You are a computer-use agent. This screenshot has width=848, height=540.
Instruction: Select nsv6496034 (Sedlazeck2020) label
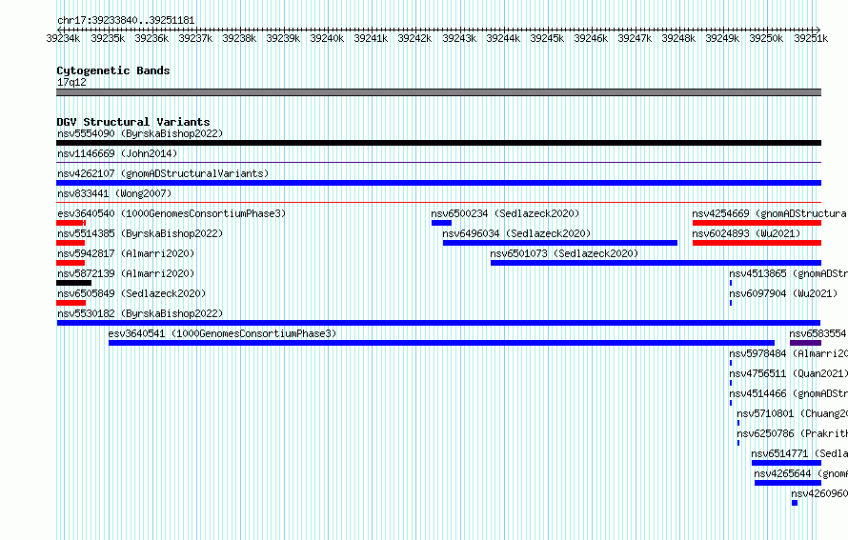click(516, 233)
